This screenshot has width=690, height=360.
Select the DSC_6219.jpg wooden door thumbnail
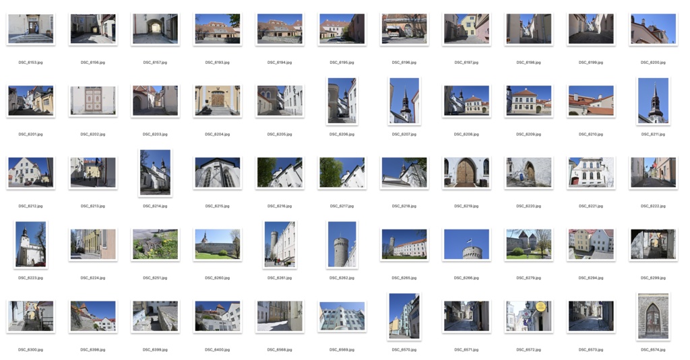466,173
